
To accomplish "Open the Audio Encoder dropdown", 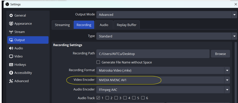I will 163,90.
